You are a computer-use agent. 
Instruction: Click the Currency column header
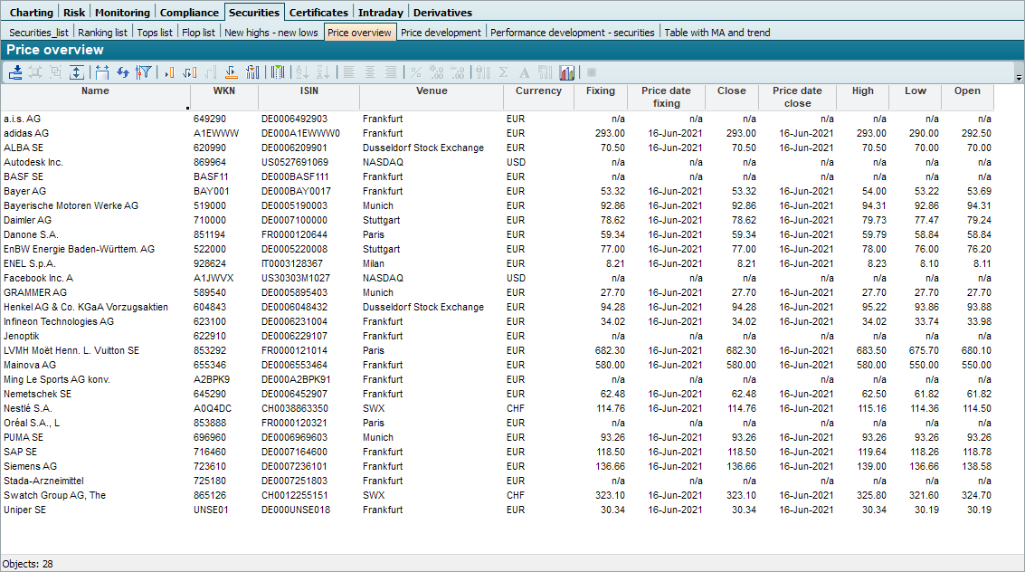[538, 91]
